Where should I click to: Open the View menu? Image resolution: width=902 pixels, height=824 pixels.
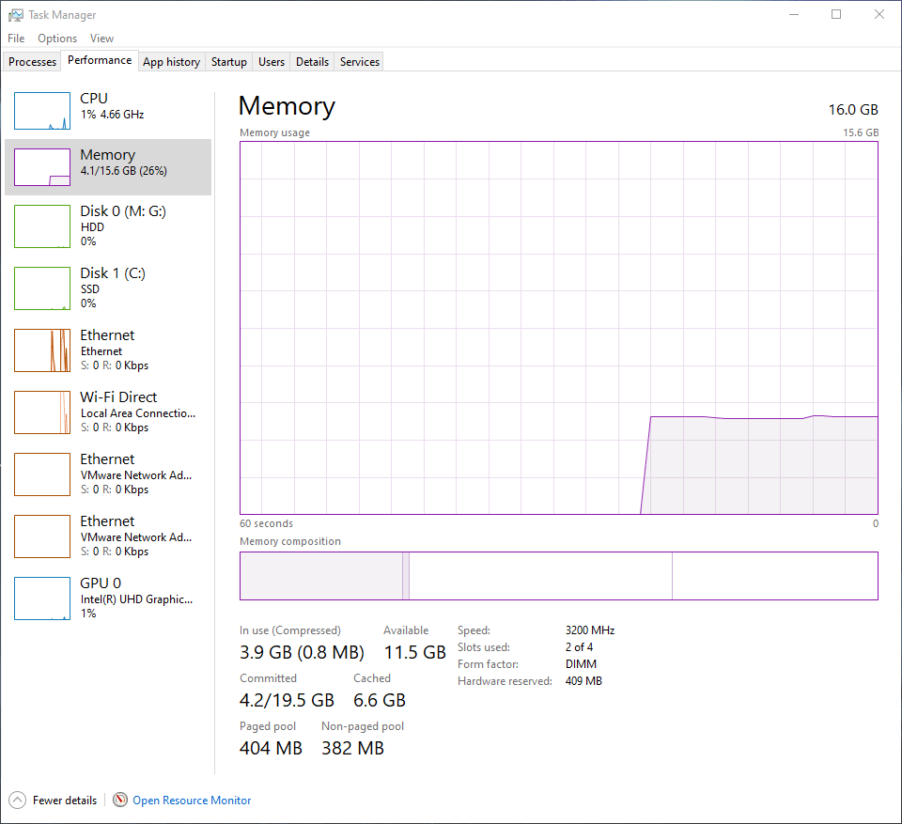[x=101, y=38]
